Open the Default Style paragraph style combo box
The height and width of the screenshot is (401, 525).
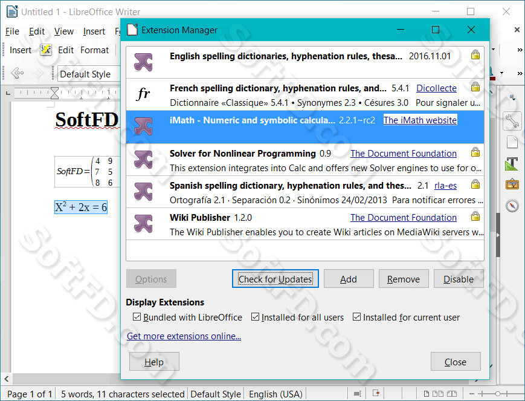(89, 74)
